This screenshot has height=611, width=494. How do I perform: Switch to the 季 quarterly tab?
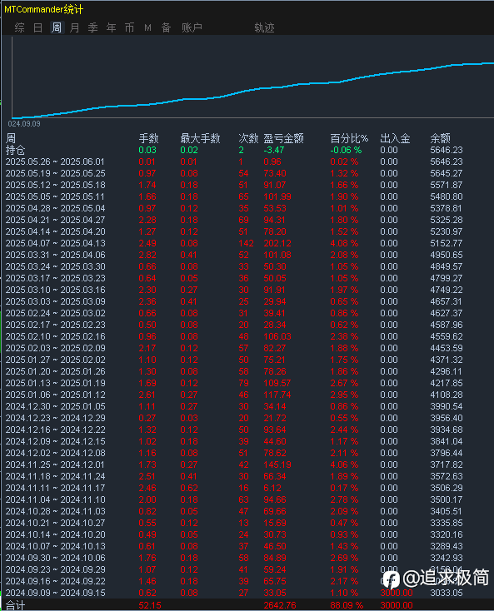(92, 27)
